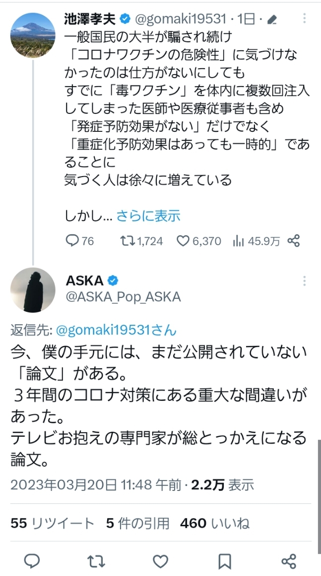Like 池澤孝夫's tweet with 6,370 likes
This screenshot has height=576, width=321.
tap(184, 241)
